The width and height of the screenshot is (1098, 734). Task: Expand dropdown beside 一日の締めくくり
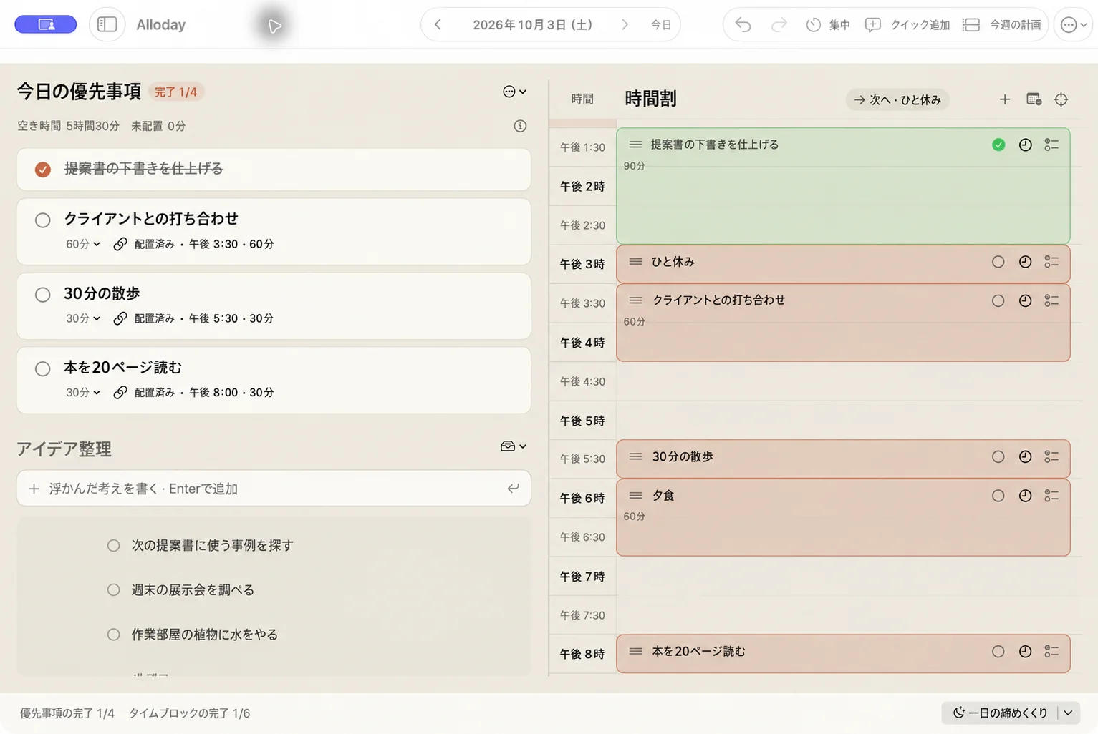click(1069, 713)
